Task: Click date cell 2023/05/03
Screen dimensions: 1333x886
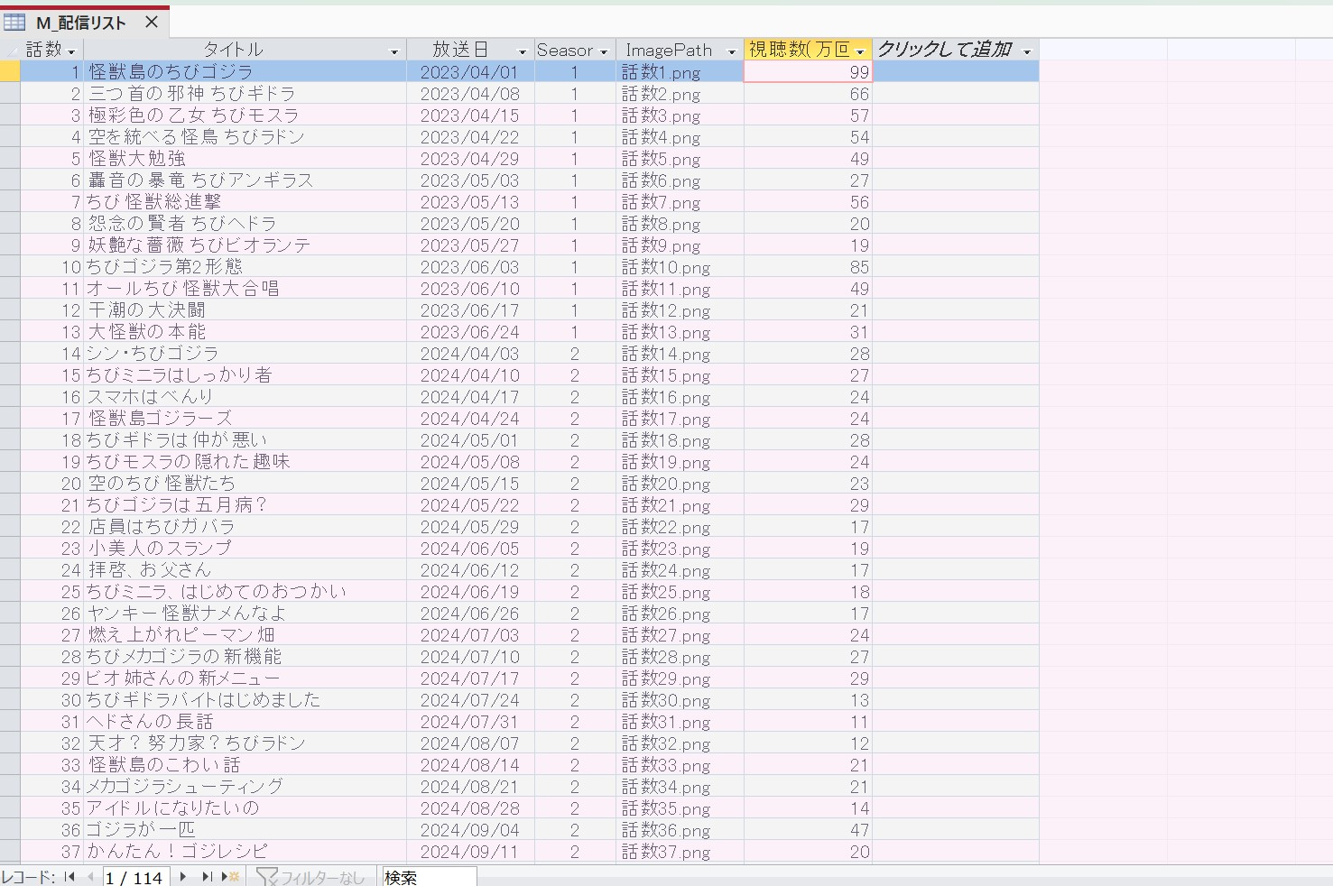Action: [470, 180]
